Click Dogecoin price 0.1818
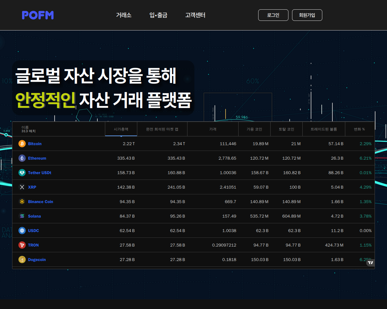This screenshot has height=309, width=387. pos(229,260)
